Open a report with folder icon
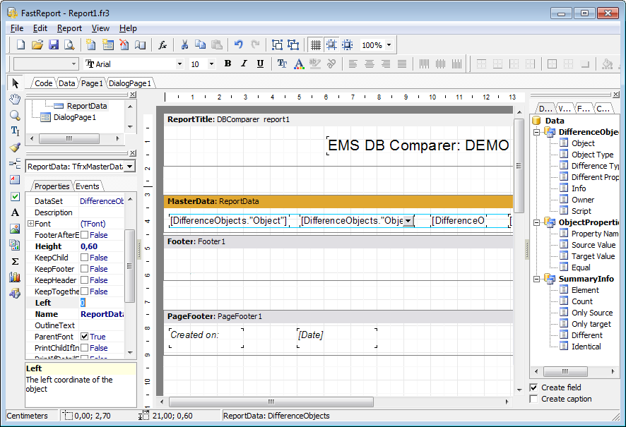This screenshot has height=427, width=626. pyautogui.click(x=37, y=44)
